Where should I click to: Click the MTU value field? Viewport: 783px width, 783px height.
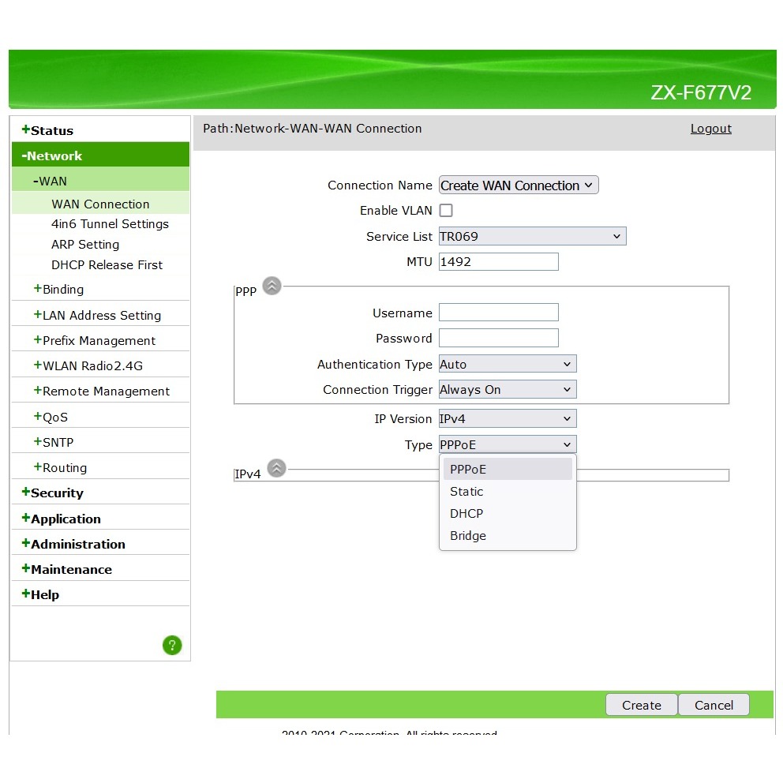click(498, 262)
